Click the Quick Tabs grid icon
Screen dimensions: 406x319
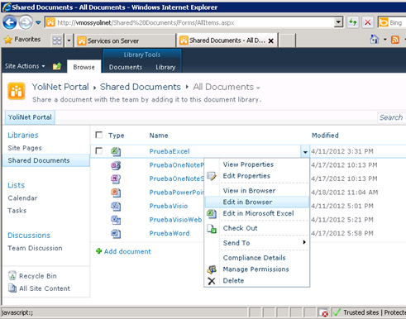coord(57,40)
